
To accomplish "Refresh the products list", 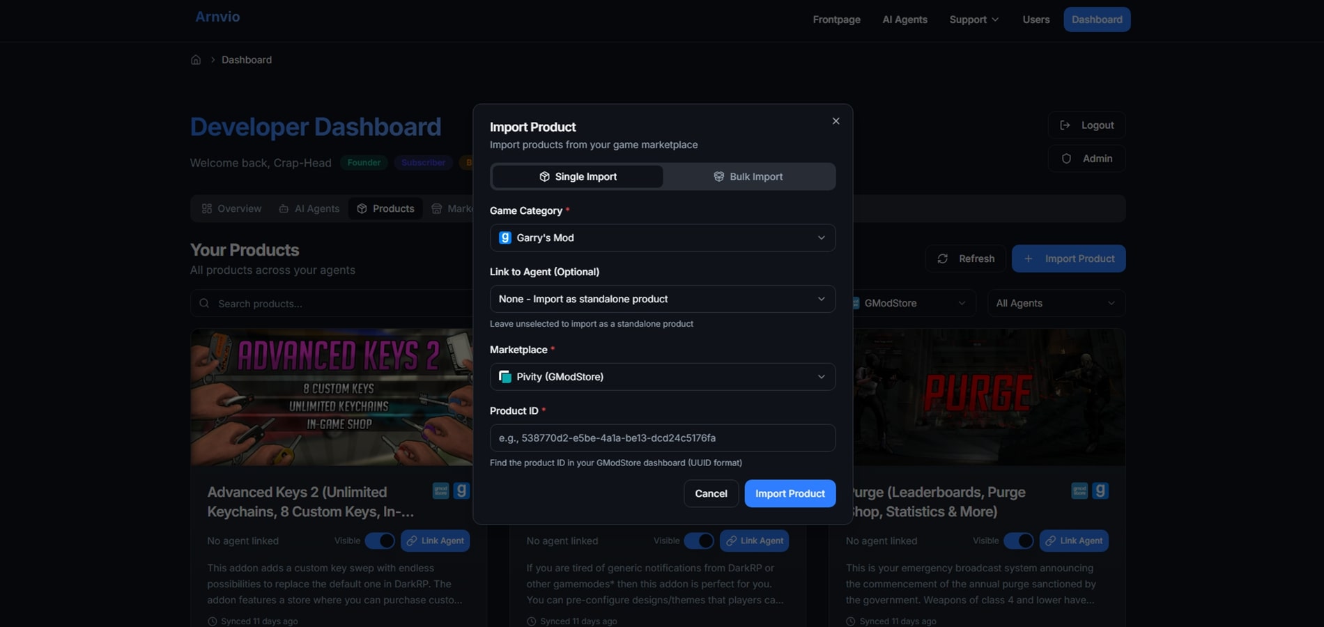I will [x=965, y=258].
